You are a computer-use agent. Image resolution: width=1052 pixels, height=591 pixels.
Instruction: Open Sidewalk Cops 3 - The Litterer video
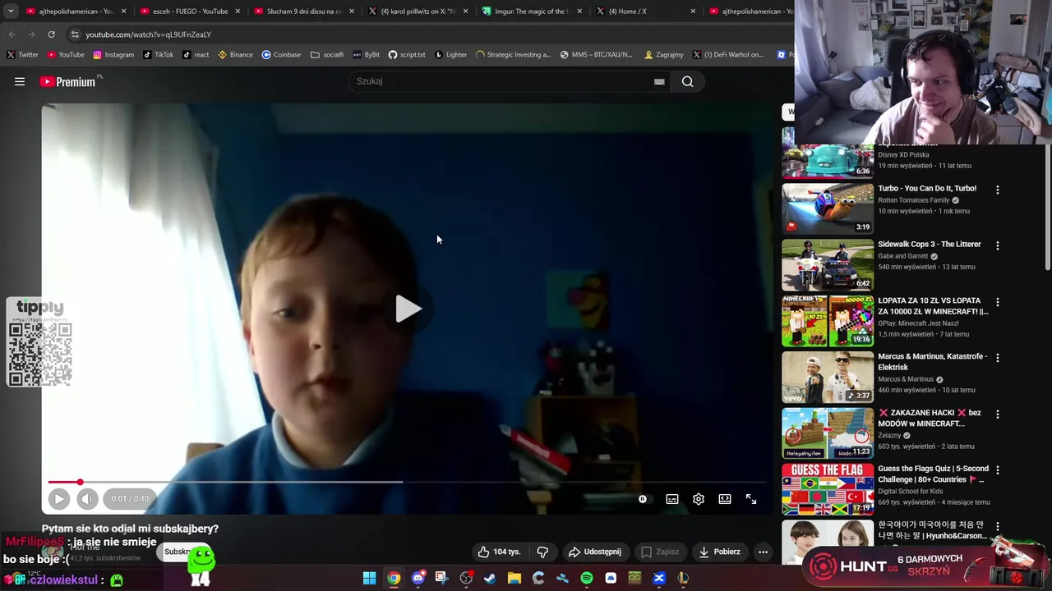point(930,244)
